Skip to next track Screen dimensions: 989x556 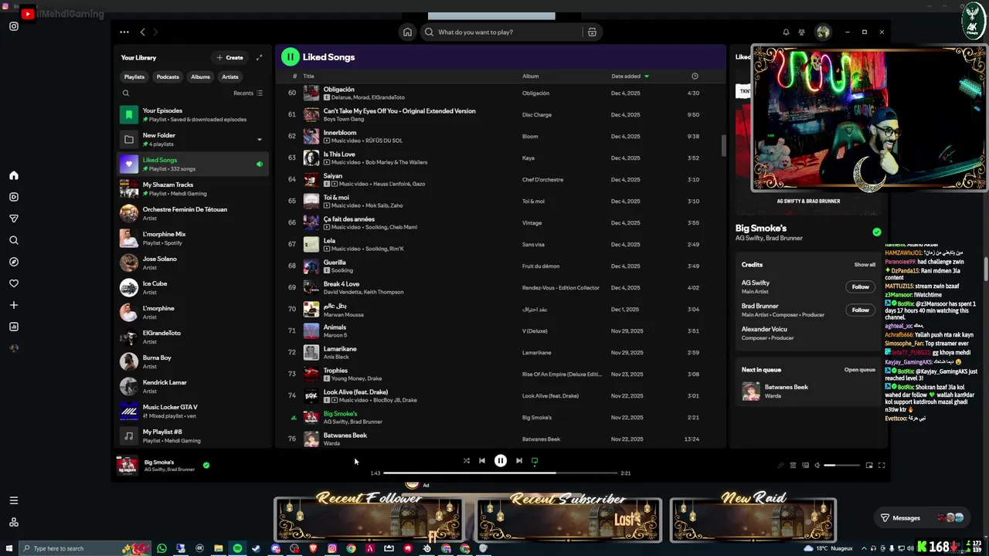pyautogui.click(x=518, y=461)
